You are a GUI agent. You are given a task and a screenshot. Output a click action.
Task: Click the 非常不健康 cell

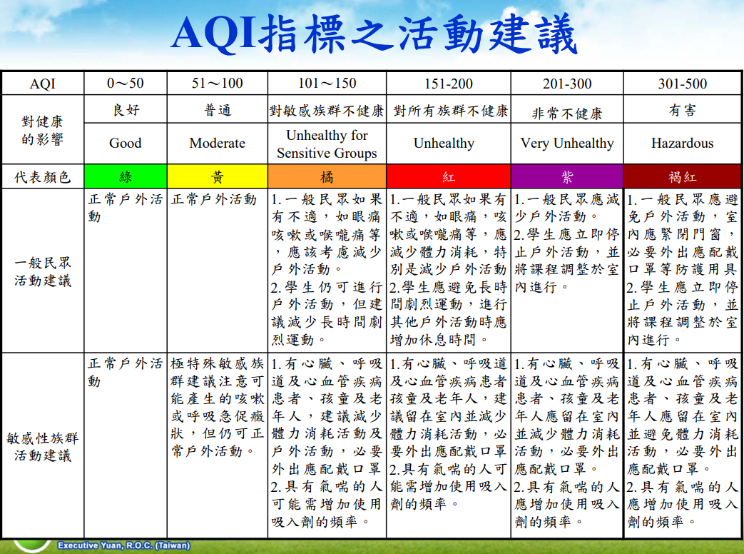(567, 110)
